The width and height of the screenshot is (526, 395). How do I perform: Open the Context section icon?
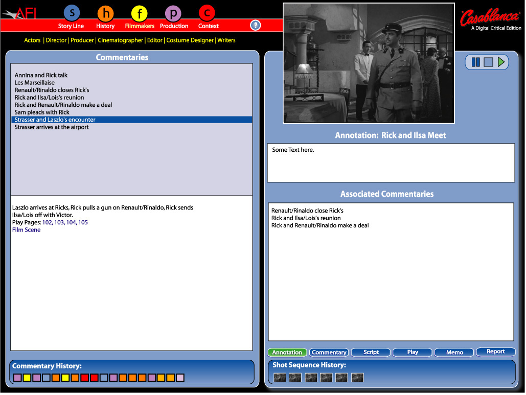[207, 13]
